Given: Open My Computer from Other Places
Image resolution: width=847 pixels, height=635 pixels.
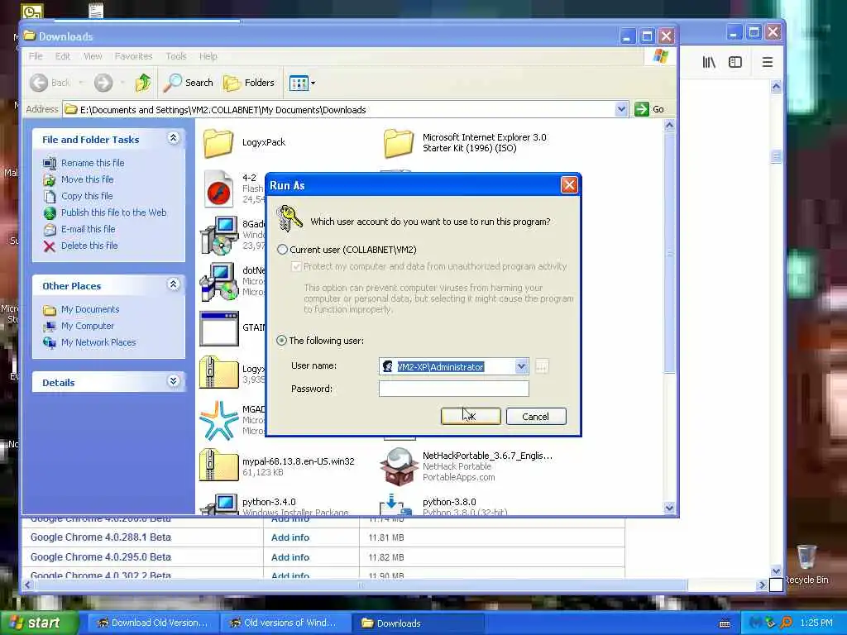Looking at the screenshot, I should click(88, 326).
